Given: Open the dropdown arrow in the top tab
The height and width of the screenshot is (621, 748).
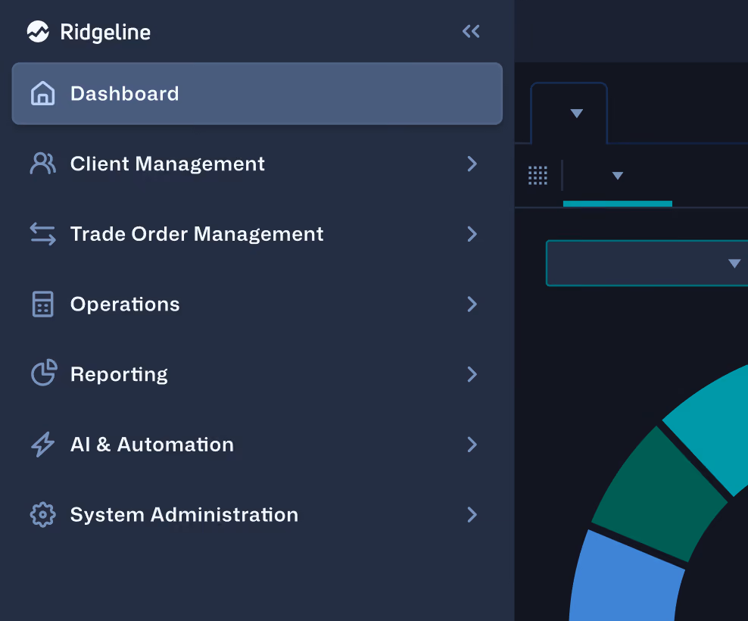Looking at the screenshot, I should tap(577, 113).
